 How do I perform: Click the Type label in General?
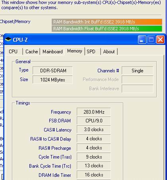coord(23,70)
